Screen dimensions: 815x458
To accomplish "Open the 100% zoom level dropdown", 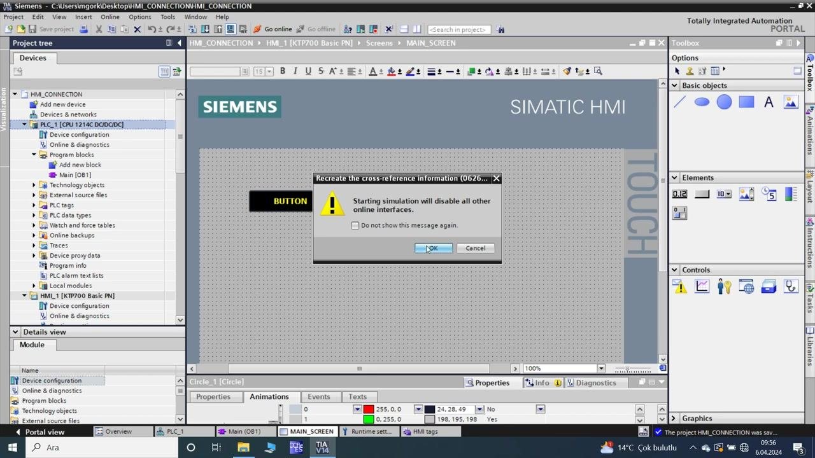I will (x=600, y=368).
